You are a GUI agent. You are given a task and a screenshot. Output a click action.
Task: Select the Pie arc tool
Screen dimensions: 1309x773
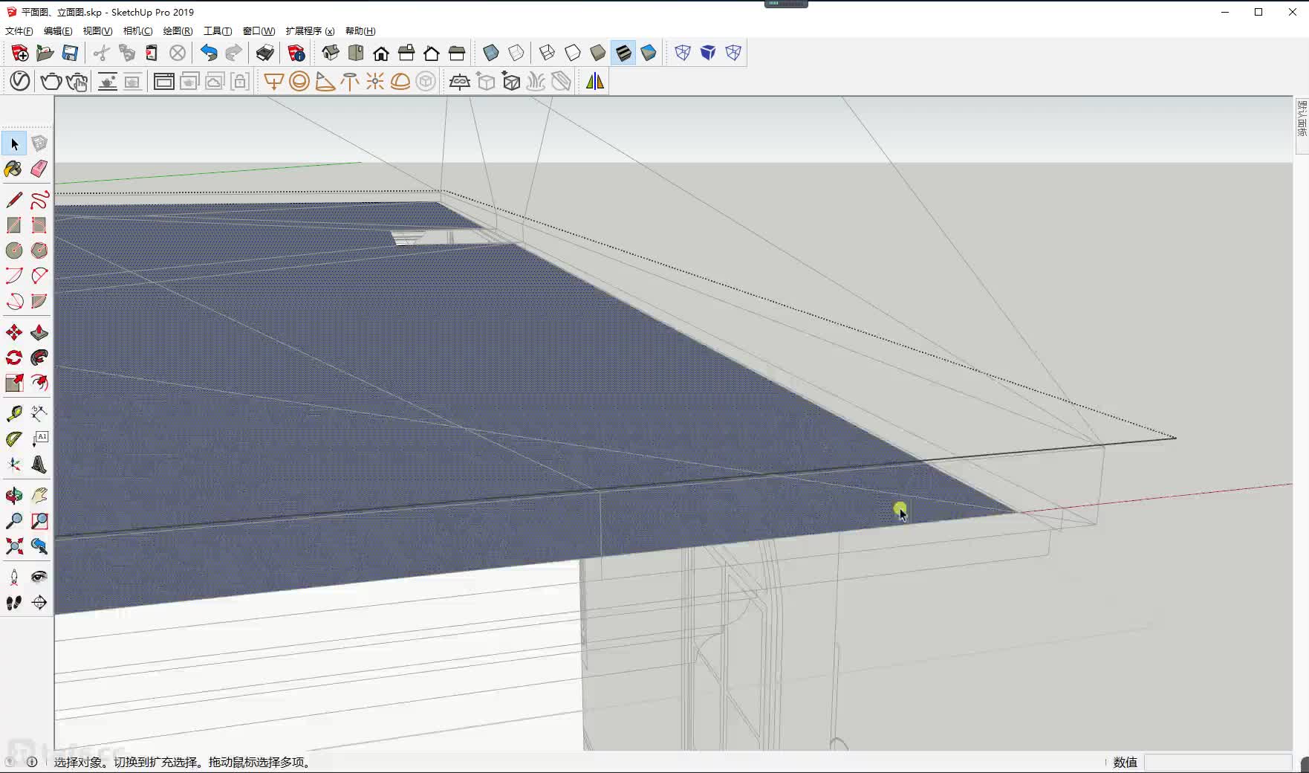(39, 301)
